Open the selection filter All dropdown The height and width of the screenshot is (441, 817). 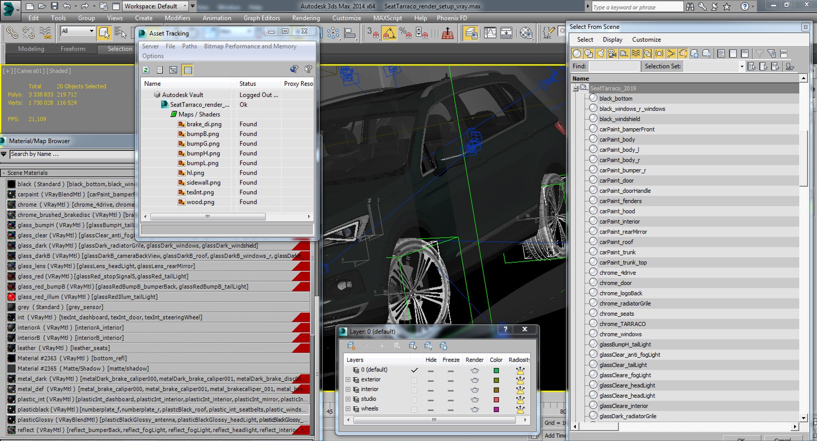(x=77, y=31)
